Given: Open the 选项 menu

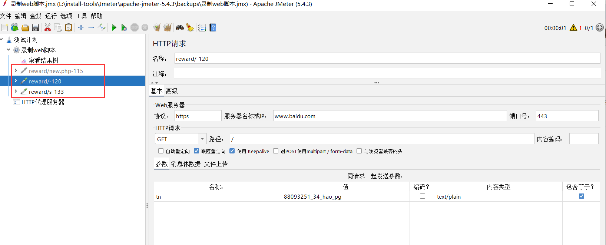Looking at the screenshot, I should click(66, 16).
